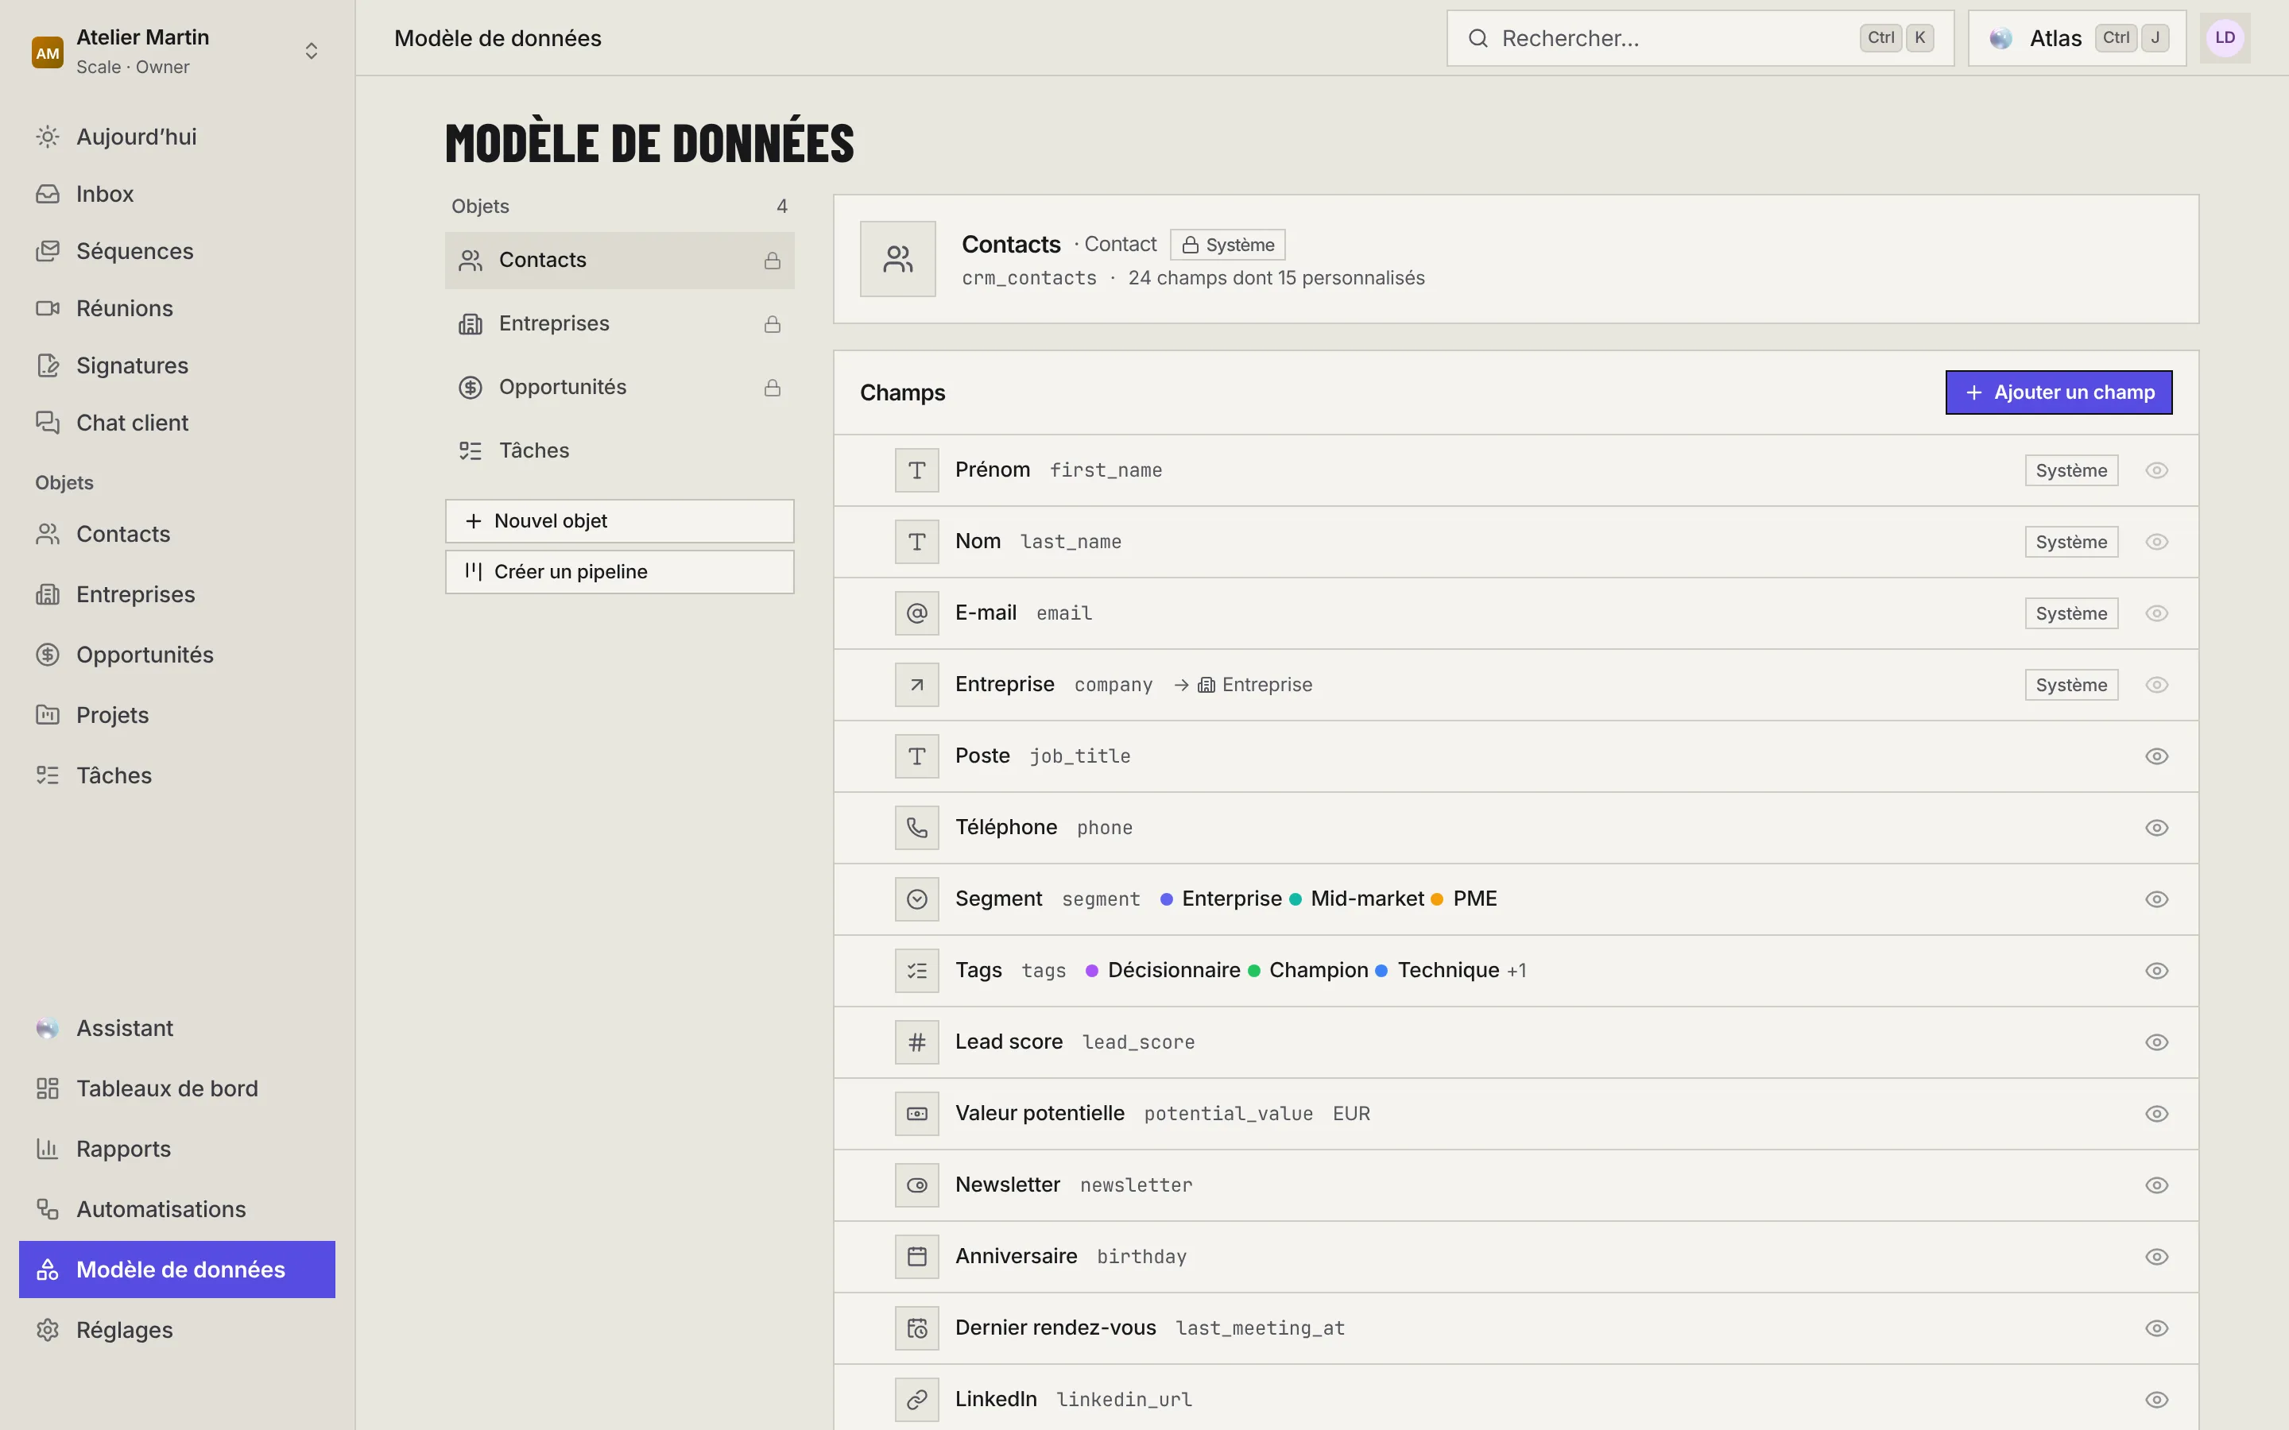2289x1430 pixels.
Task: Open Séquences in the sidebar
Action: [177, 250]
